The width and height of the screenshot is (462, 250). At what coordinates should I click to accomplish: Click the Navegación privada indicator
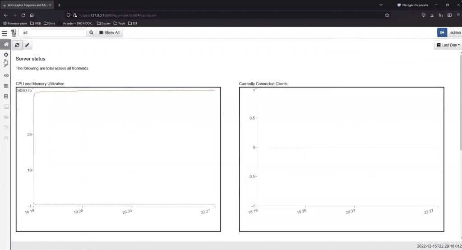coord(412,5)
